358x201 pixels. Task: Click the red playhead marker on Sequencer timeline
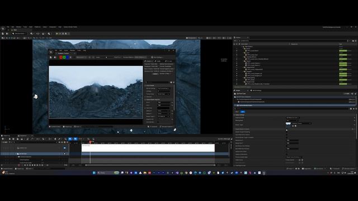click(91, 142)
